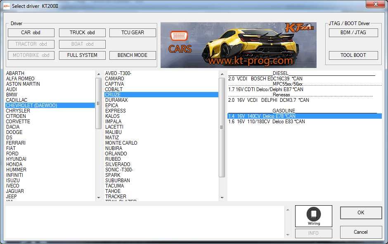Choose SPARK model
The image size is (388, 244).
point(161,175)
